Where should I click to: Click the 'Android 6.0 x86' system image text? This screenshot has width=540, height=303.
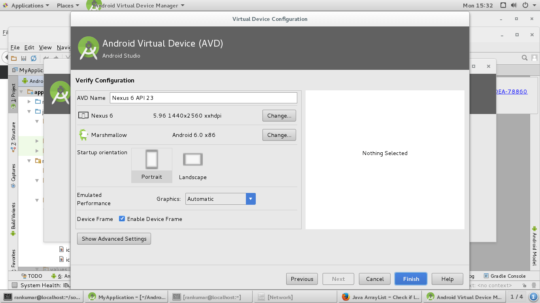[x=194, y=135]
